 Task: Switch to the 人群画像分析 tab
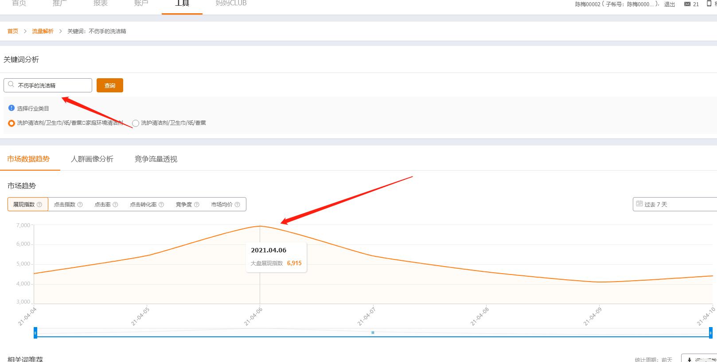click(x=92, y=159)
